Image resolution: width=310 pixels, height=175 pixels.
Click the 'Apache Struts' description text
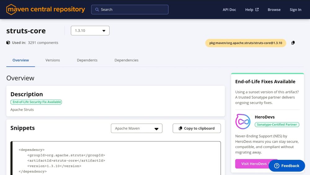(x=22, y=109)
